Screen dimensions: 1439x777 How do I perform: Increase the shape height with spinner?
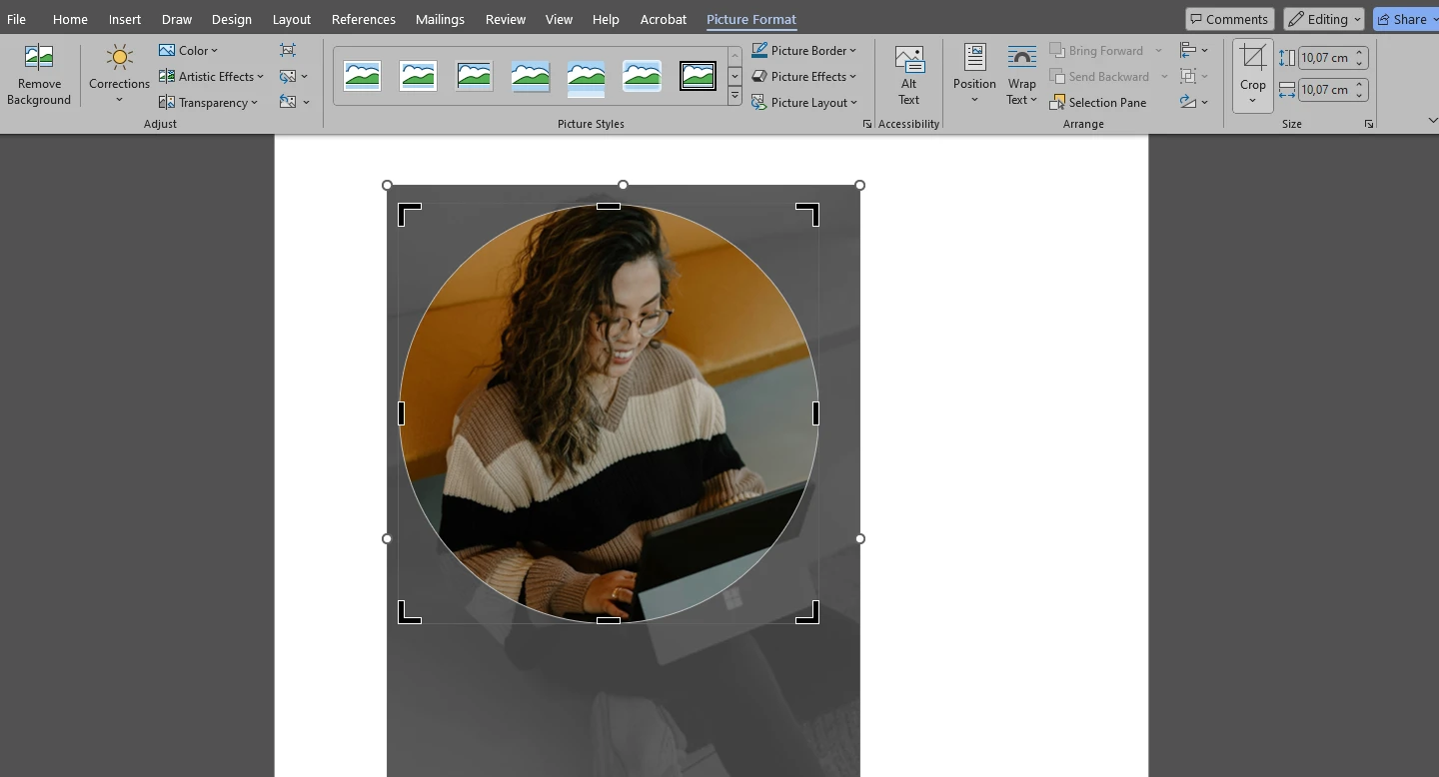pyautogui.click(x=1359, y=53)
